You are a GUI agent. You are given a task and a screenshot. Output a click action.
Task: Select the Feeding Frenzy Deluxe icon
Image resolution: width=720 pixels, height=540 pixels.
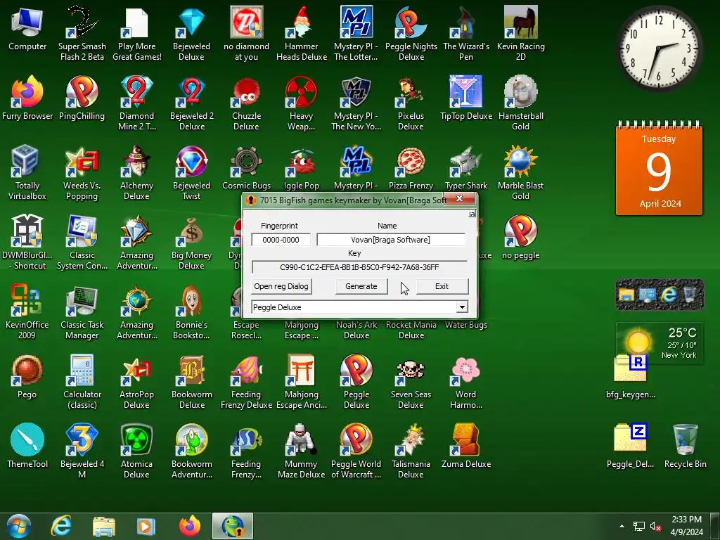[246, 382]
